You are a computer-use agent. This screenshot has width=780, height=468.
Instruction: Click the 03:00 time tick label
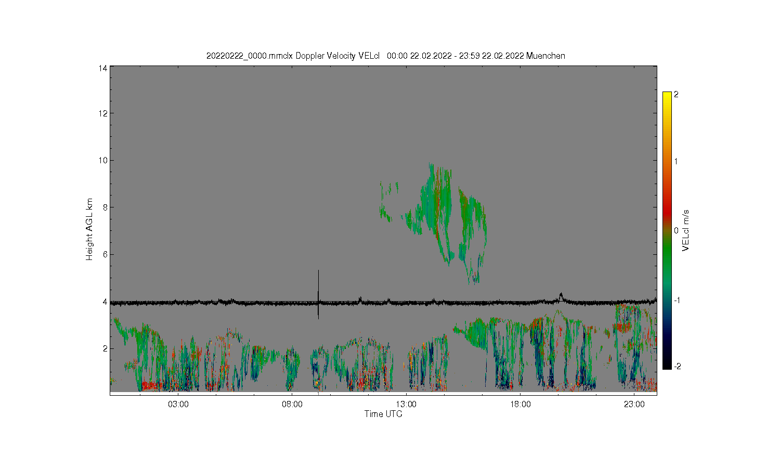pyautogui.click(x=178, y=405)
